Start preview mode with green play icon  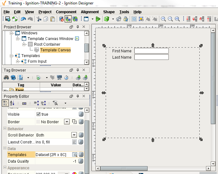98,19
